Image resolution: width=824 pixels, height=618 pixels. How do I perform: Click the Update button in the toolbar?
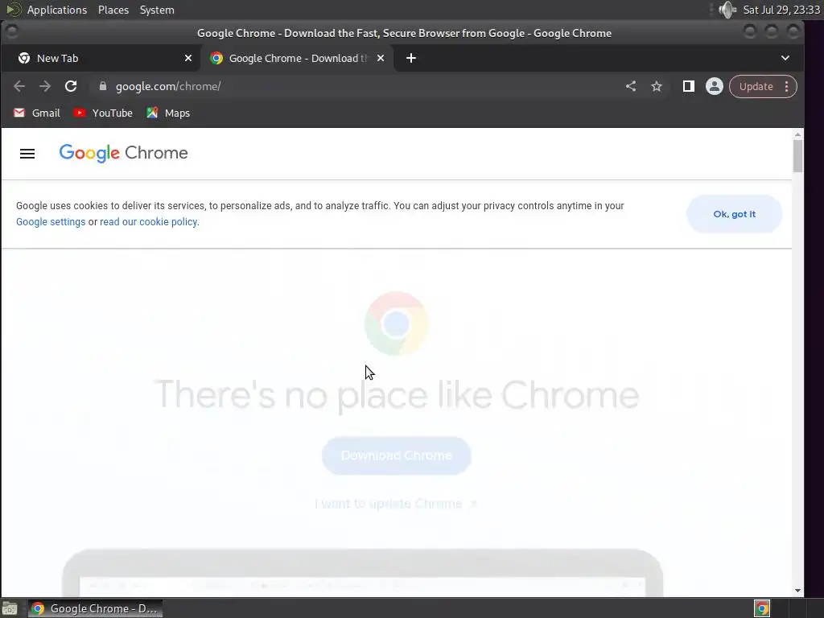point(756,87)
